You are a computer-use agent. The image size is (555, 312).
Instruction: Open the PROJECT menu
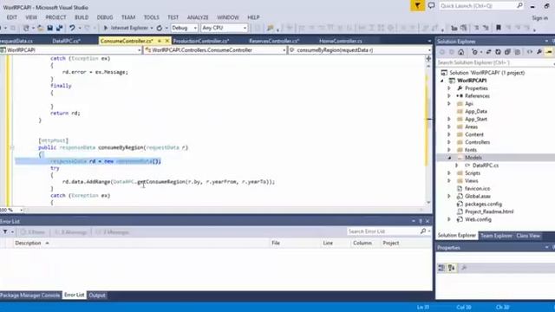(x=55, y=17)
